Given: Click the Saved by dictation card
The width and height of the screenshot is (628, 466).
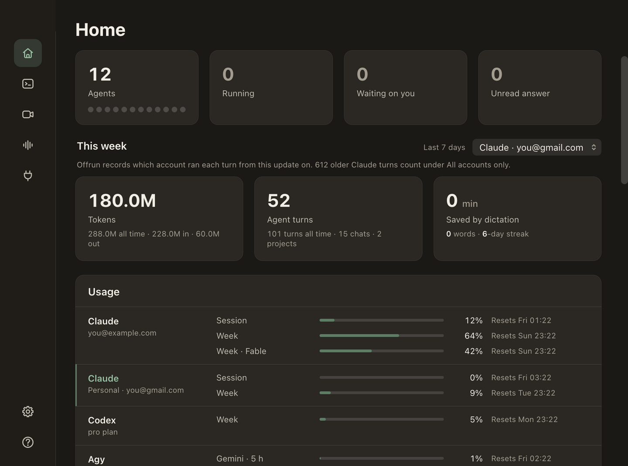Looking at the screenshot, I should [518, 219].
